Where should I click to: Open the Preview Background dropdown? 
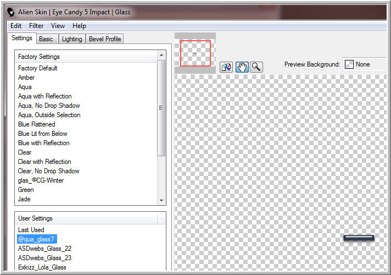coord(365,64)
